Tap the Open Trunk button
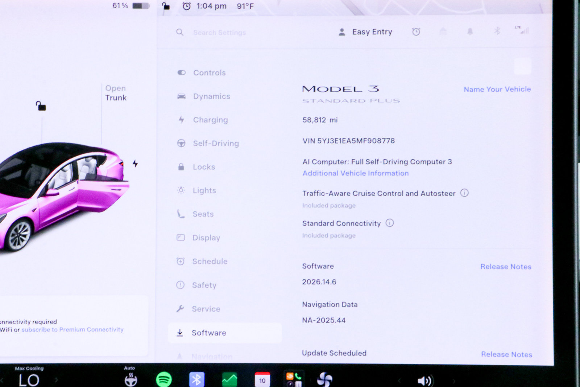580x387 pixels. (x=116, y=93)
